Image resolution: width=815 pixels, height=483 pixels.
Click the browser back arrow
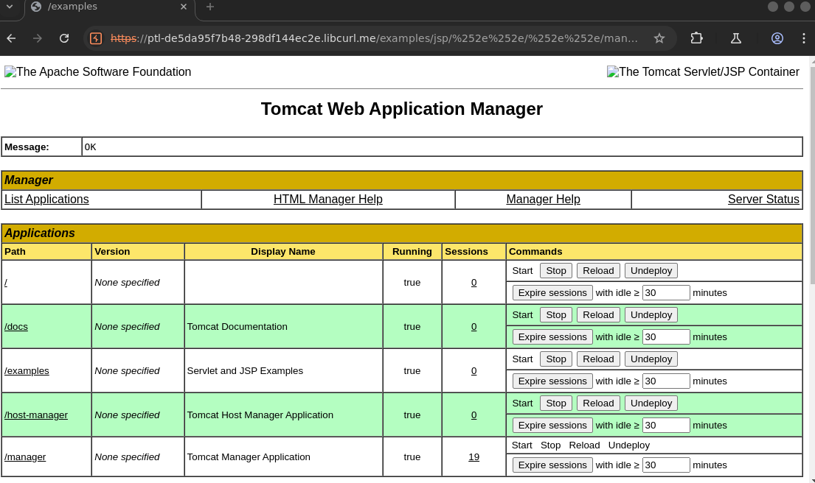12,38
